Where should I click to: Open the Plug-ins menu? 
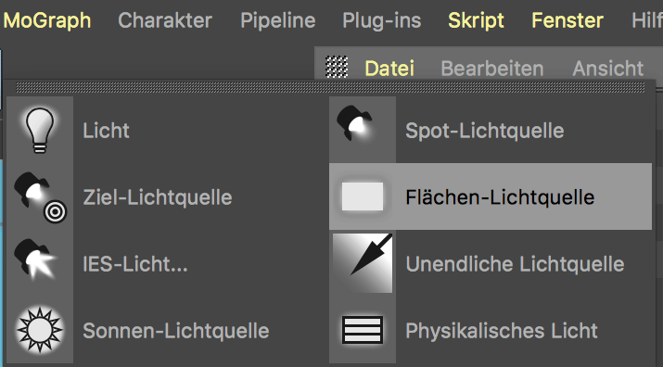(381, 19)
